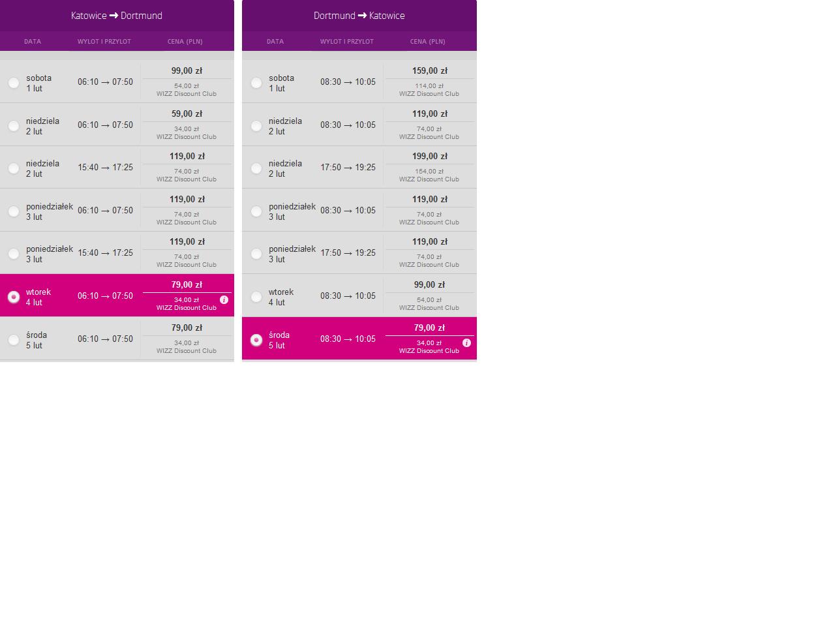
Task: Select Dortmund–Katowice poniedziałek 3 lut 17:50 flight
Action: click(x=256, y=254)
